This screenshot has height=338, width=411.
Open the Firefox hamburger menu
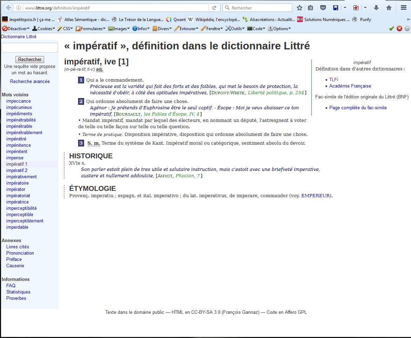[404, 8]
